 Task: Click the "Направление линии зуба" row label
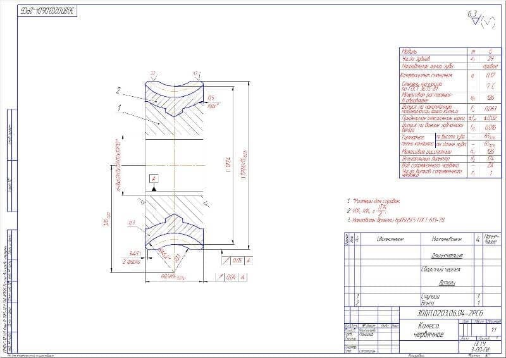(x=428, y=66)
